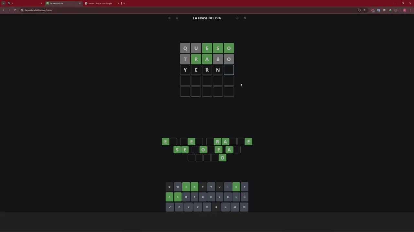Click the empty fifth cell of YERN row
Image resolution: width=414 pixels, height=232 pixels.
[229, 70]
